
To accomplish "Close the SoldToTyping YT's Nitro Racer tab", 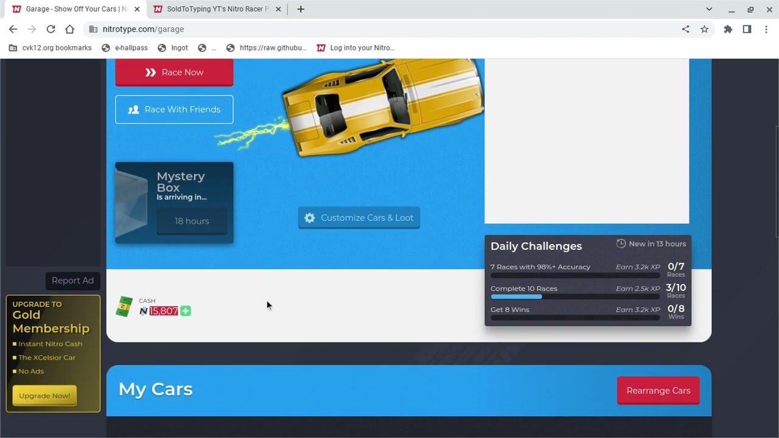I will tap(278, 9).
